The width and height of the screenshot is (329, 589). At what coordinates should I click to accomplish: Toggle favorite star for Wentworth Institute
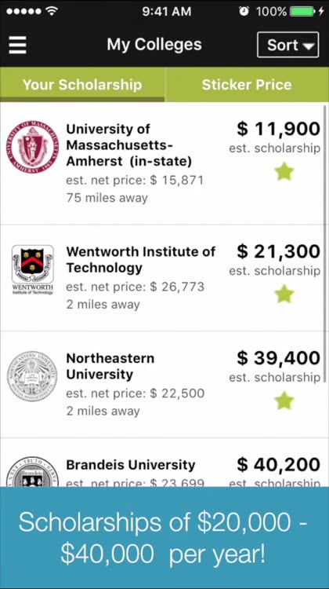point(284,294)
